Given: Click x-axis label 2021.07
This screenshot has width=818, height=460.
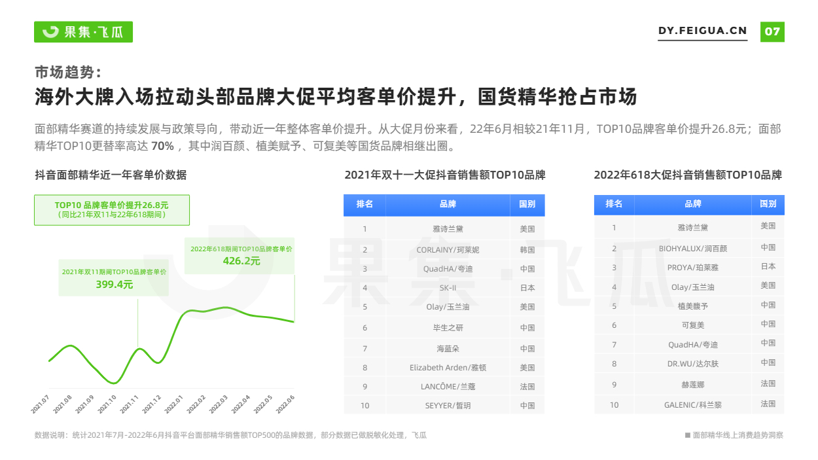Looking at the screenshot, I should tap(40, 404).
